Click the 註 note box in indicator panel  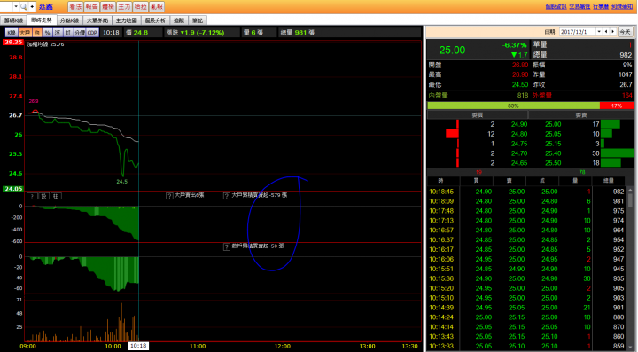56,196
